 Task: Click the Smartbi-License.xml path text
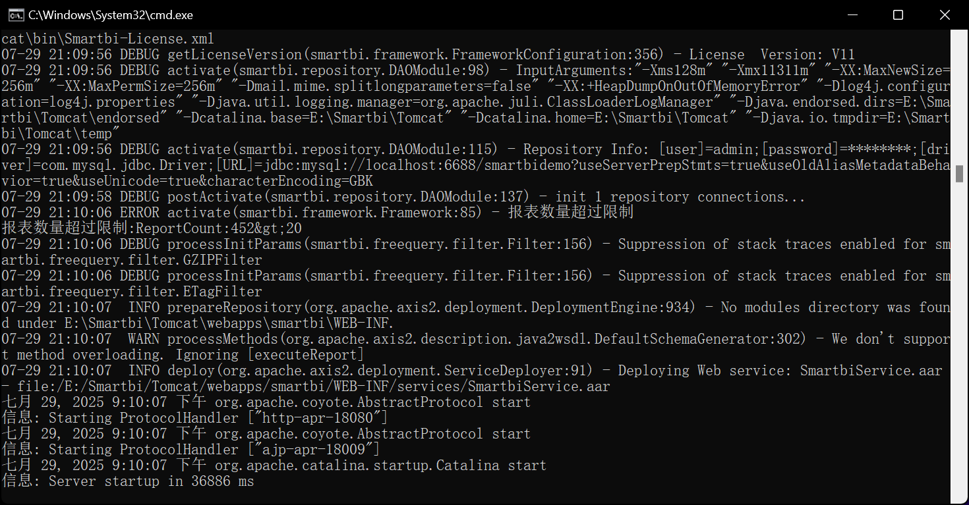point(107,39)
